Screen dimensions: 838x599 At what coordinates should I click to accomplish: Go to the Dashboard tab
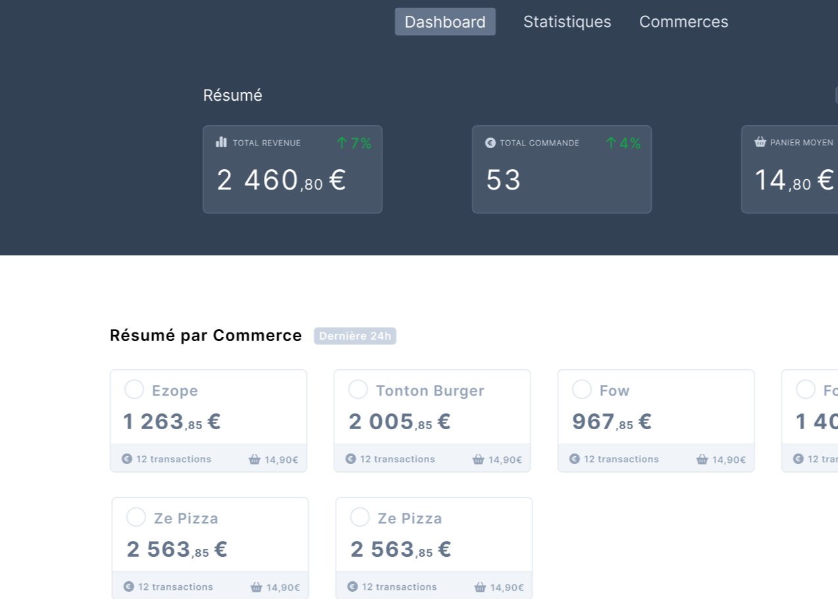tap(445, 22)
